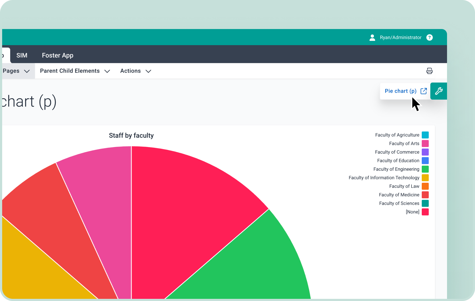Click the [None] legend color swatch
This screenshot has height=301, width=475.
click(425, 212)
